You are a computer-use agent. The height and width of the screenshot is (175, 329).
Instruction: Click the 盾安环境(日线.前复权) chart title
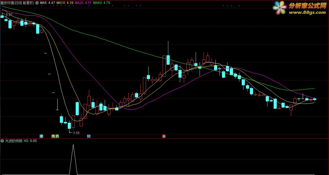(18, 3)
